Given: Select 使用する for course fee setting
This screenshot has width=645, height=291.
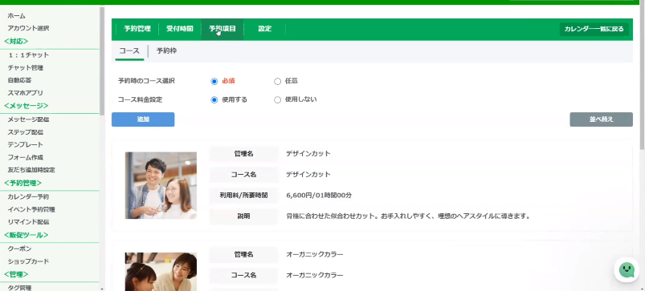Looking at the screenshot, I should click(x=214, y=99).
